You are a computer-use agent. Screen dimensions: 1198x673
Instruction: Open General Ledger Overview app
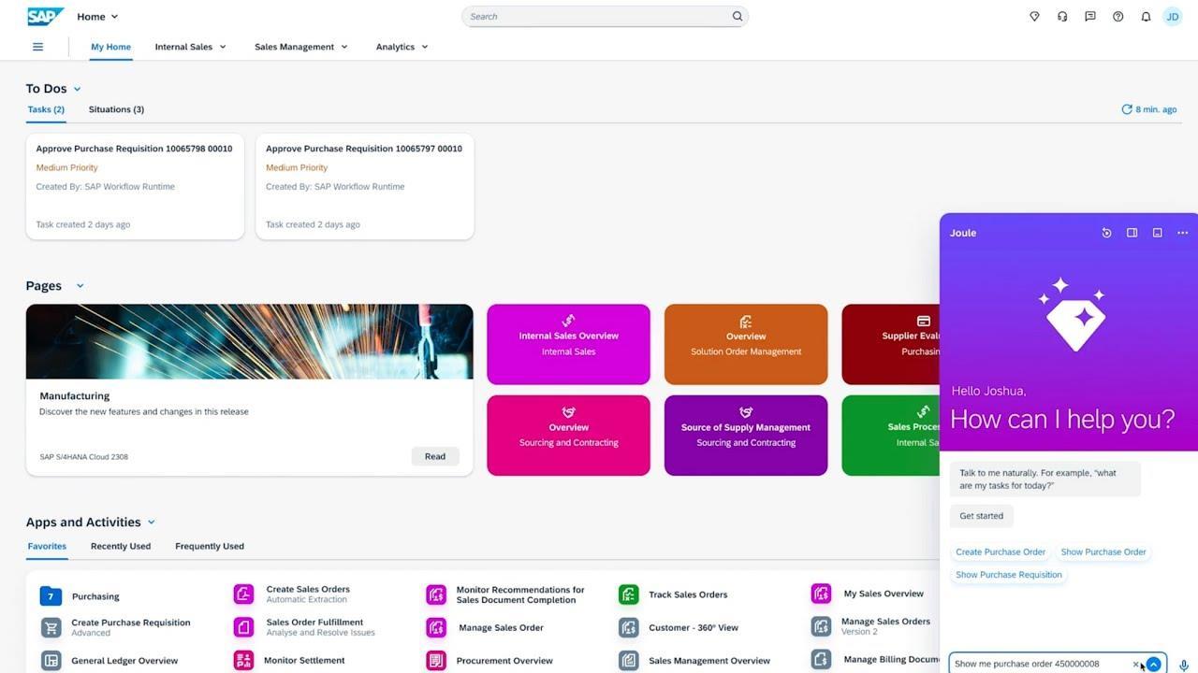click(110, 661)
